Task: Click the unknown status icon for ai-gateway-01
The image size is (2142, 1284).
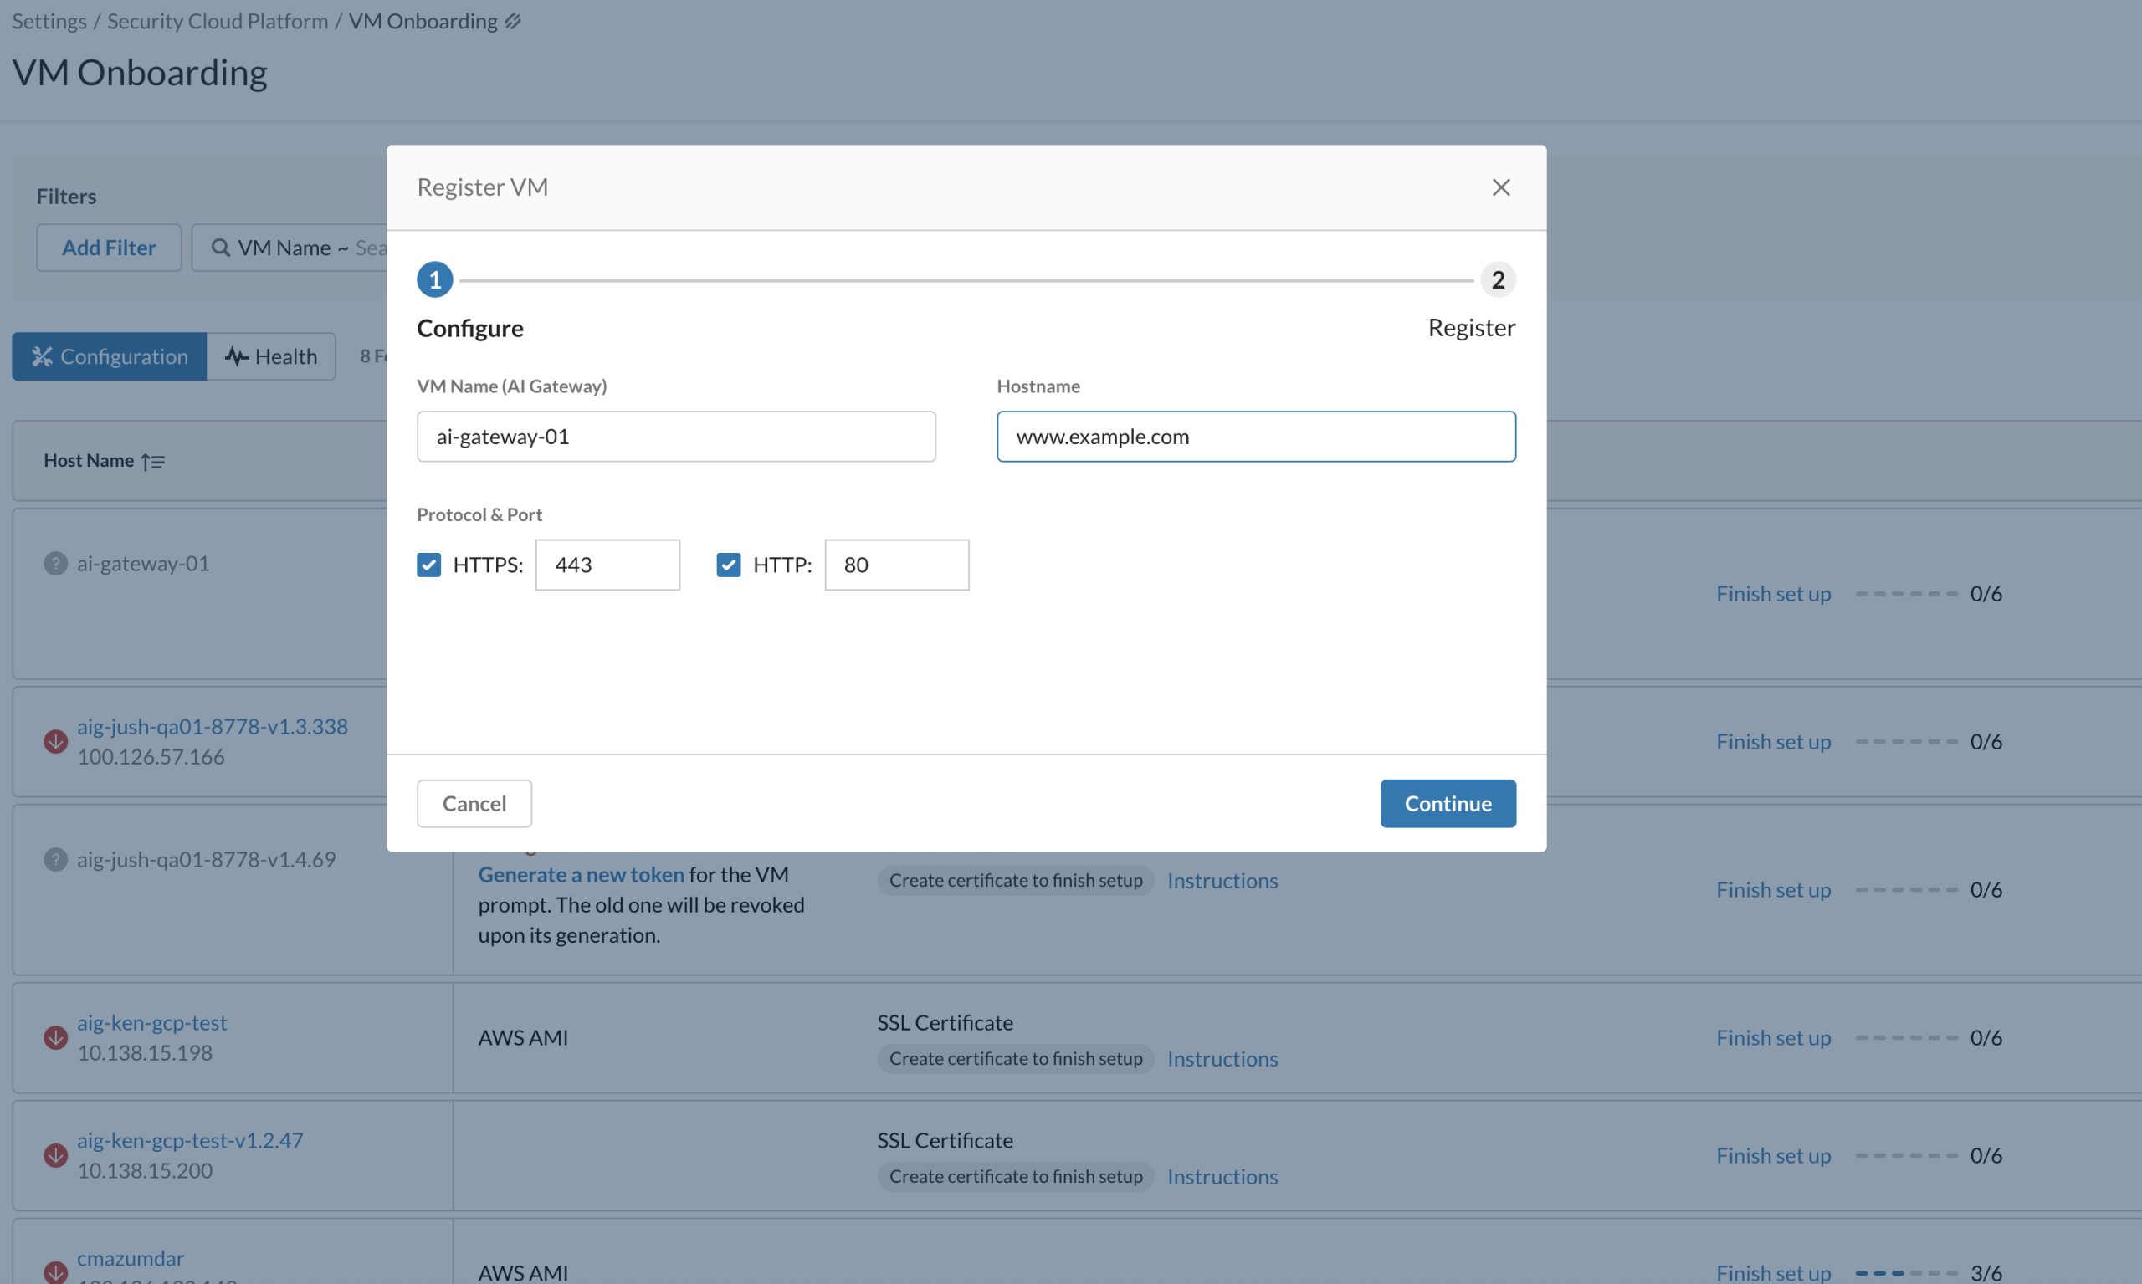Action: pos(55,563)
